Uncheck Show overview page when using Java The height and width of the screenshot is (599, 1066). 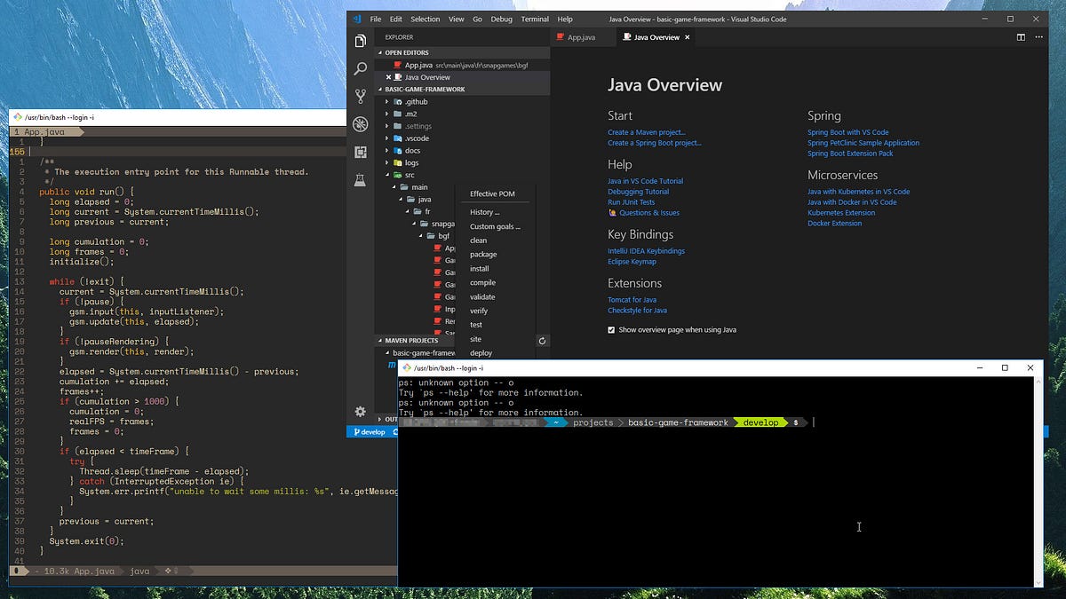click(611, 329)
